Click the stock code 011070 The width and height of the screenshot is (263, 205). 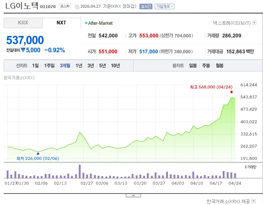pos(48,7)
